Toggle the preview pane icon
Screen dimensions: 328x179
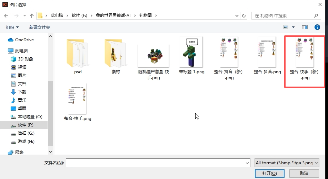(x=305, y=27)
